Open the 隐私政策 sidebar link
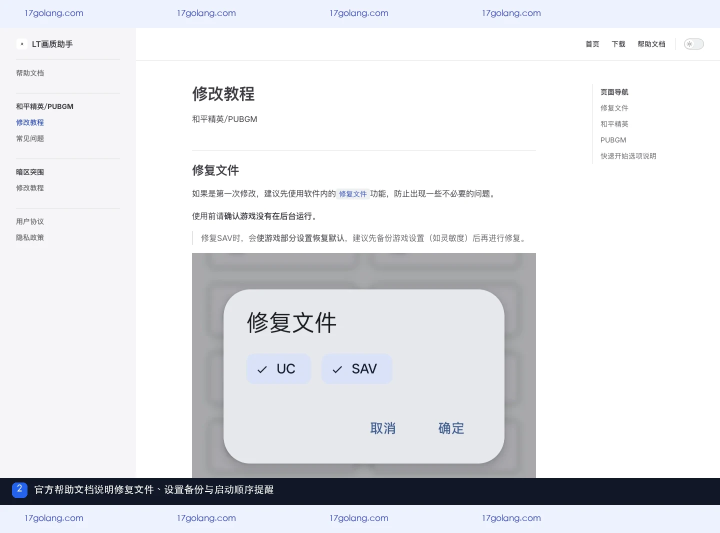Viewport: 720px width, 533px height. pyautogui.click(x=30, y=237)
